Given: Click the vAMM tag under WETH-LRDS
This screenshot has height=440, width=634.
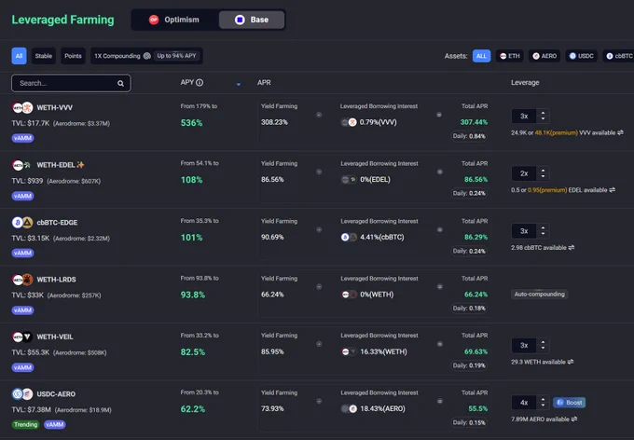Looking at the screenshot, I should click(22, 310).
